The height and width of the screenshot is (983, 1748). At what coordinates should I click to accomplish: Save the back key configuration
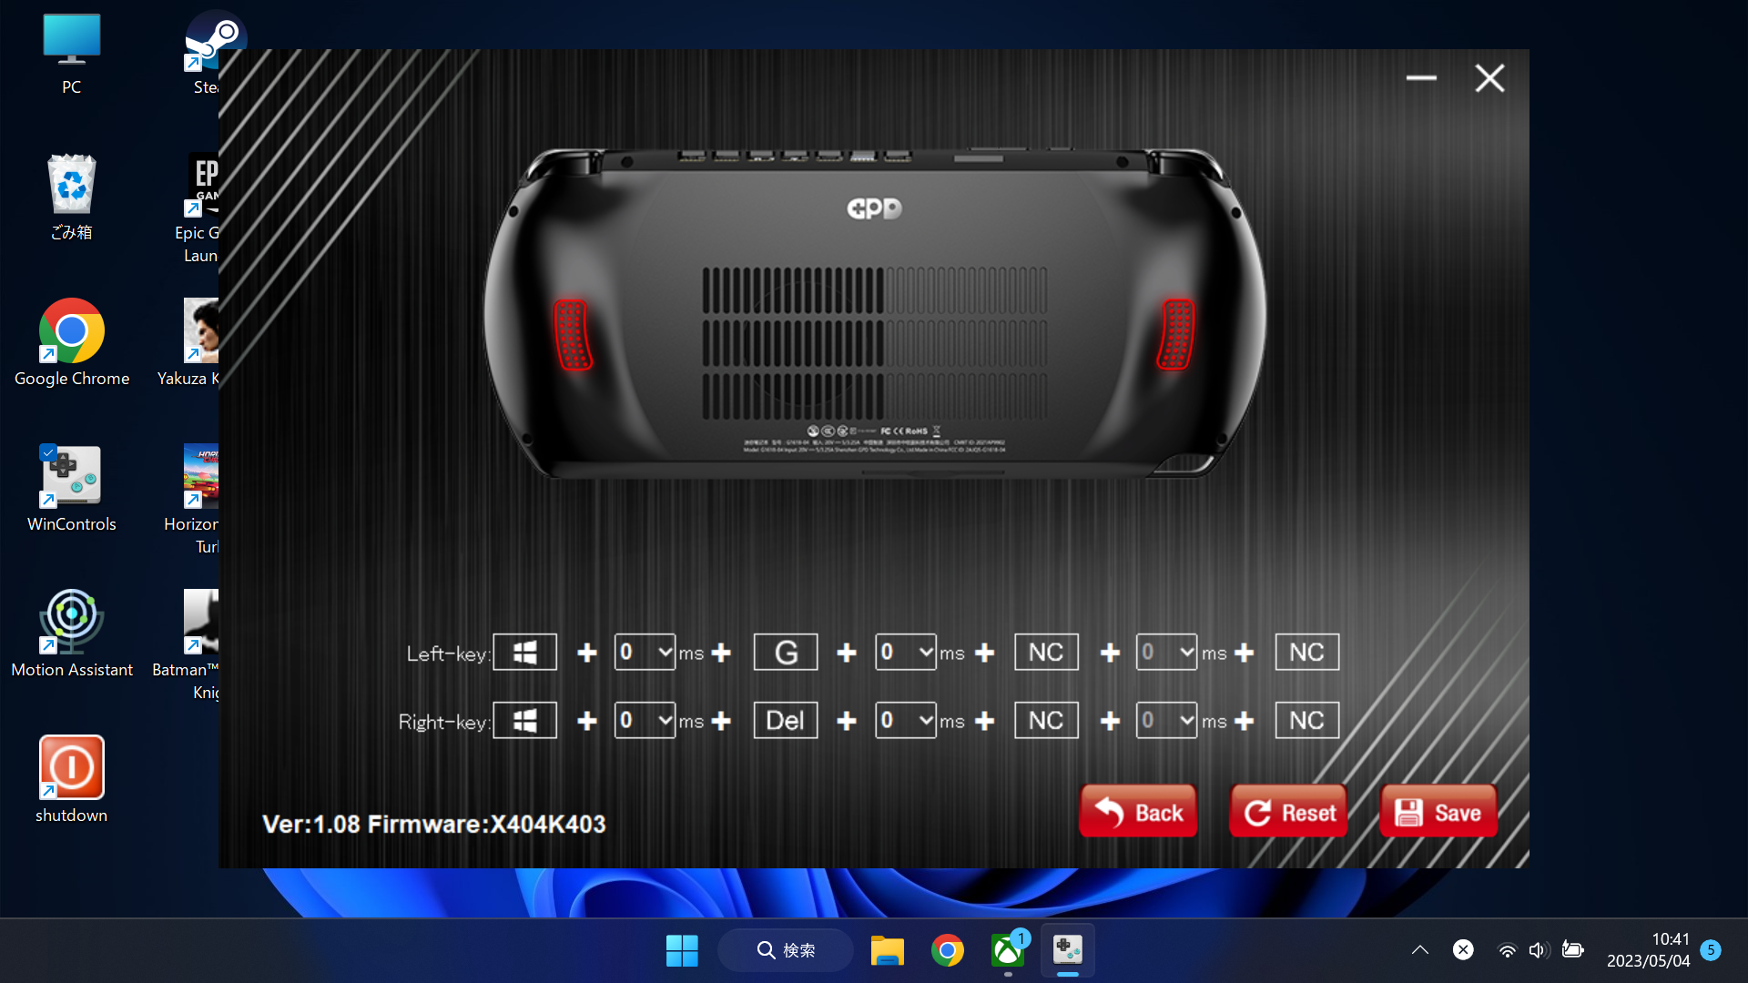(x=1438, y=811)
